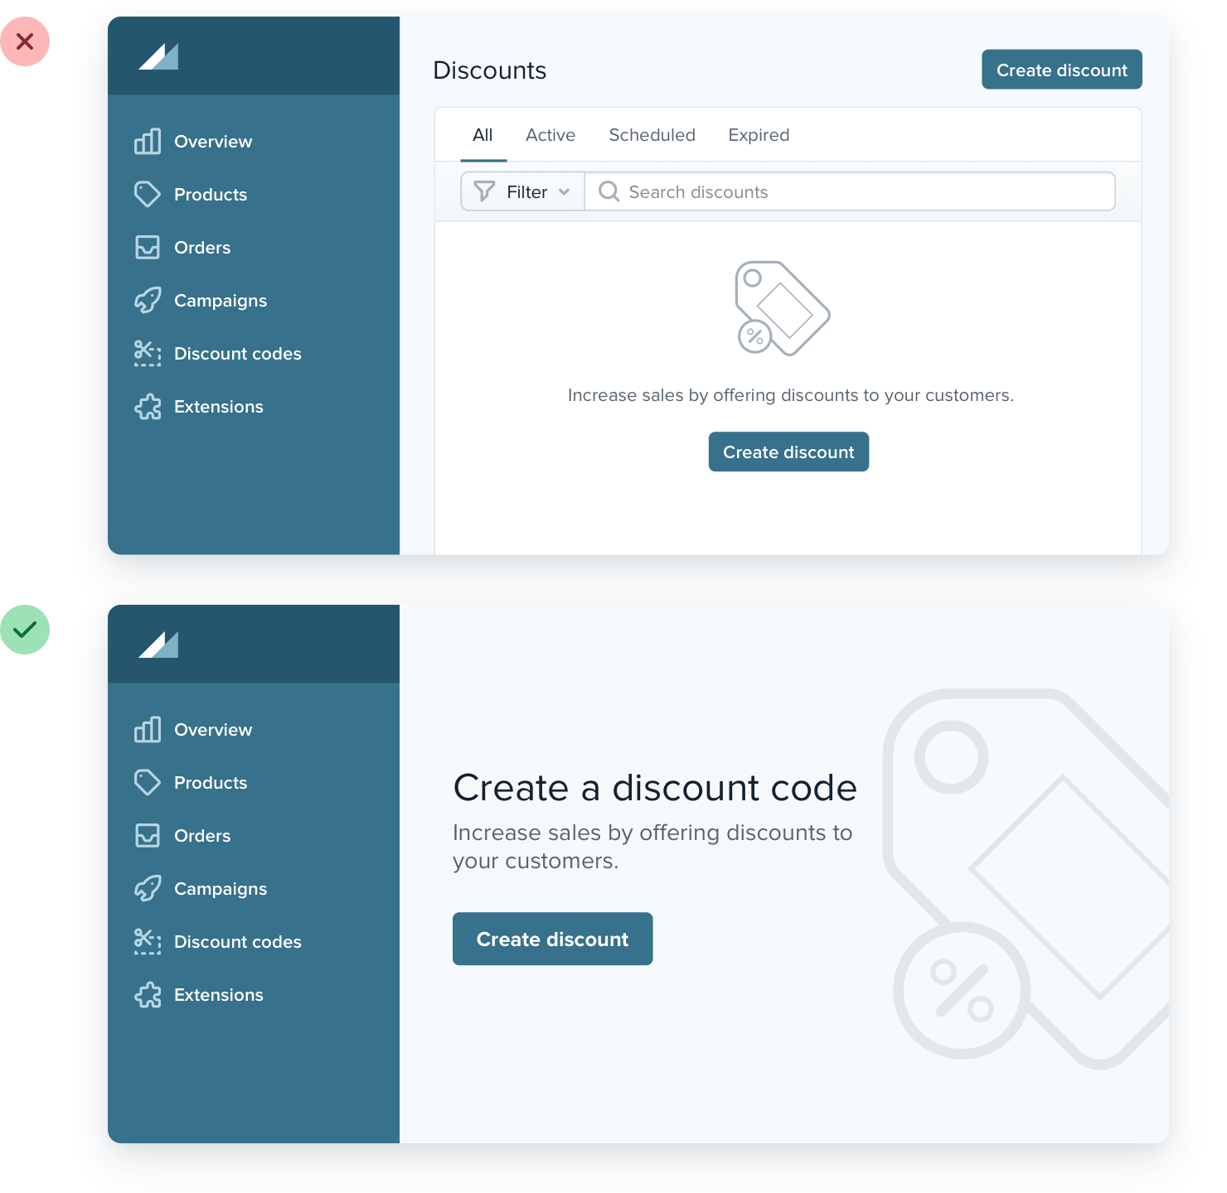
Task: Open Discount codes label in bottom sidebar
Action: pos(237,942)
